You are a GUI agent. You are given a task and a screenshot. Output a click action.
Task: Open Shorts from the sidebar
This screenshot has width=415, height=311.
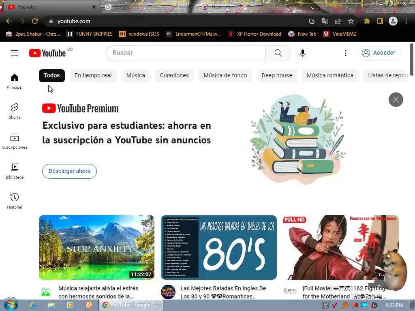[x=15, y=111]
